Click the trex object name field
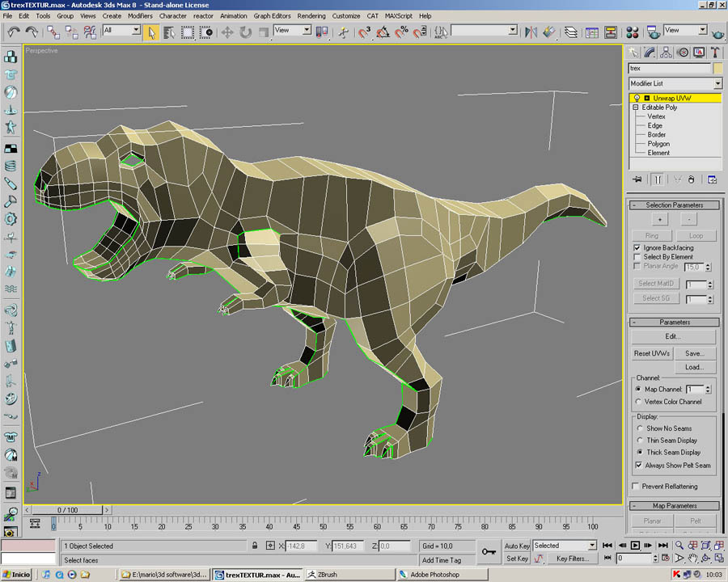 pos(670,68)
